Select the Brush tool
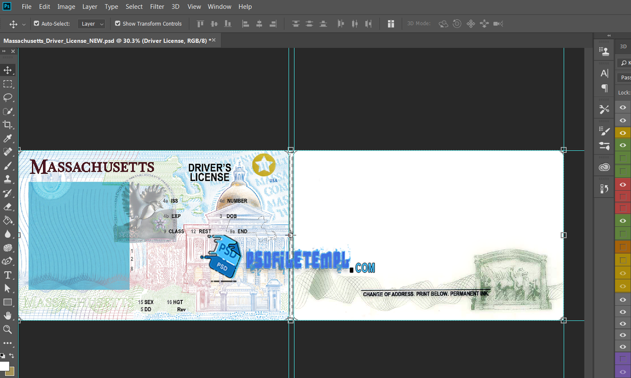The width and height of the screenshot is (631, 378). pos(8,166)
